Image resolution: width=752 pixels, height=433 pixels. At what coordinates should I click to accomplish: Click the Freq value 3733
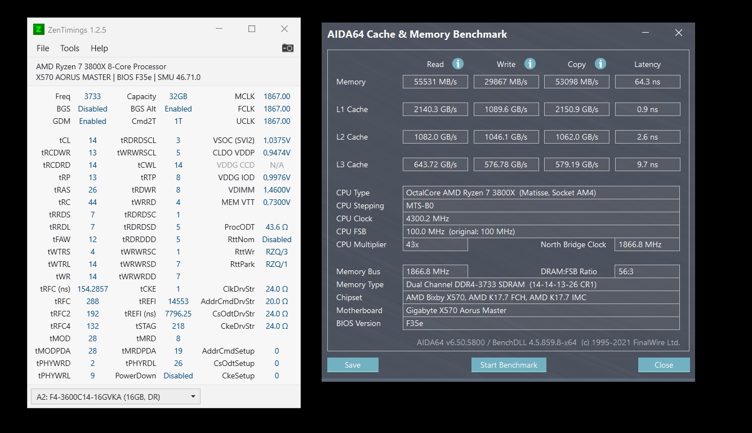(x=92, y=96)
